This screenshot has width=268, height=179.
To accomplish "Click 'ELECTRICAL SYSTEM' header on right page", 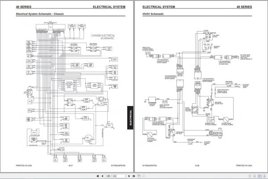I will 159,7.
